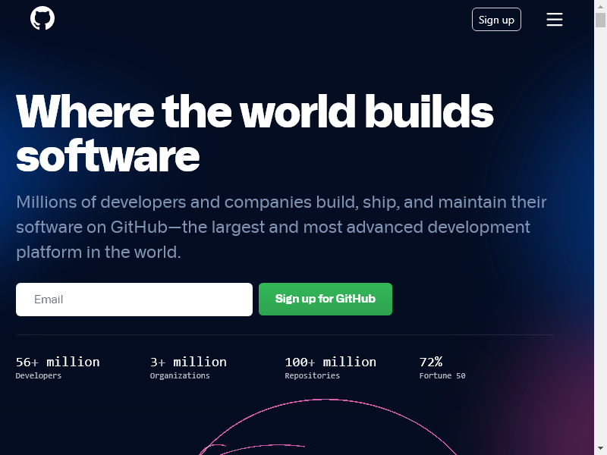
Task: Focus the Email input field
Action: coord(134,299)
